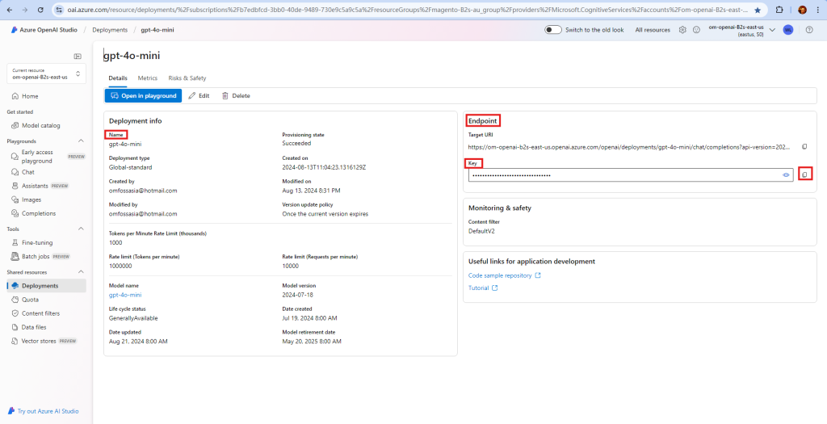
Task: Copy the API key with the copy icon
Action: pyautogui.click(x=804, y=174)
